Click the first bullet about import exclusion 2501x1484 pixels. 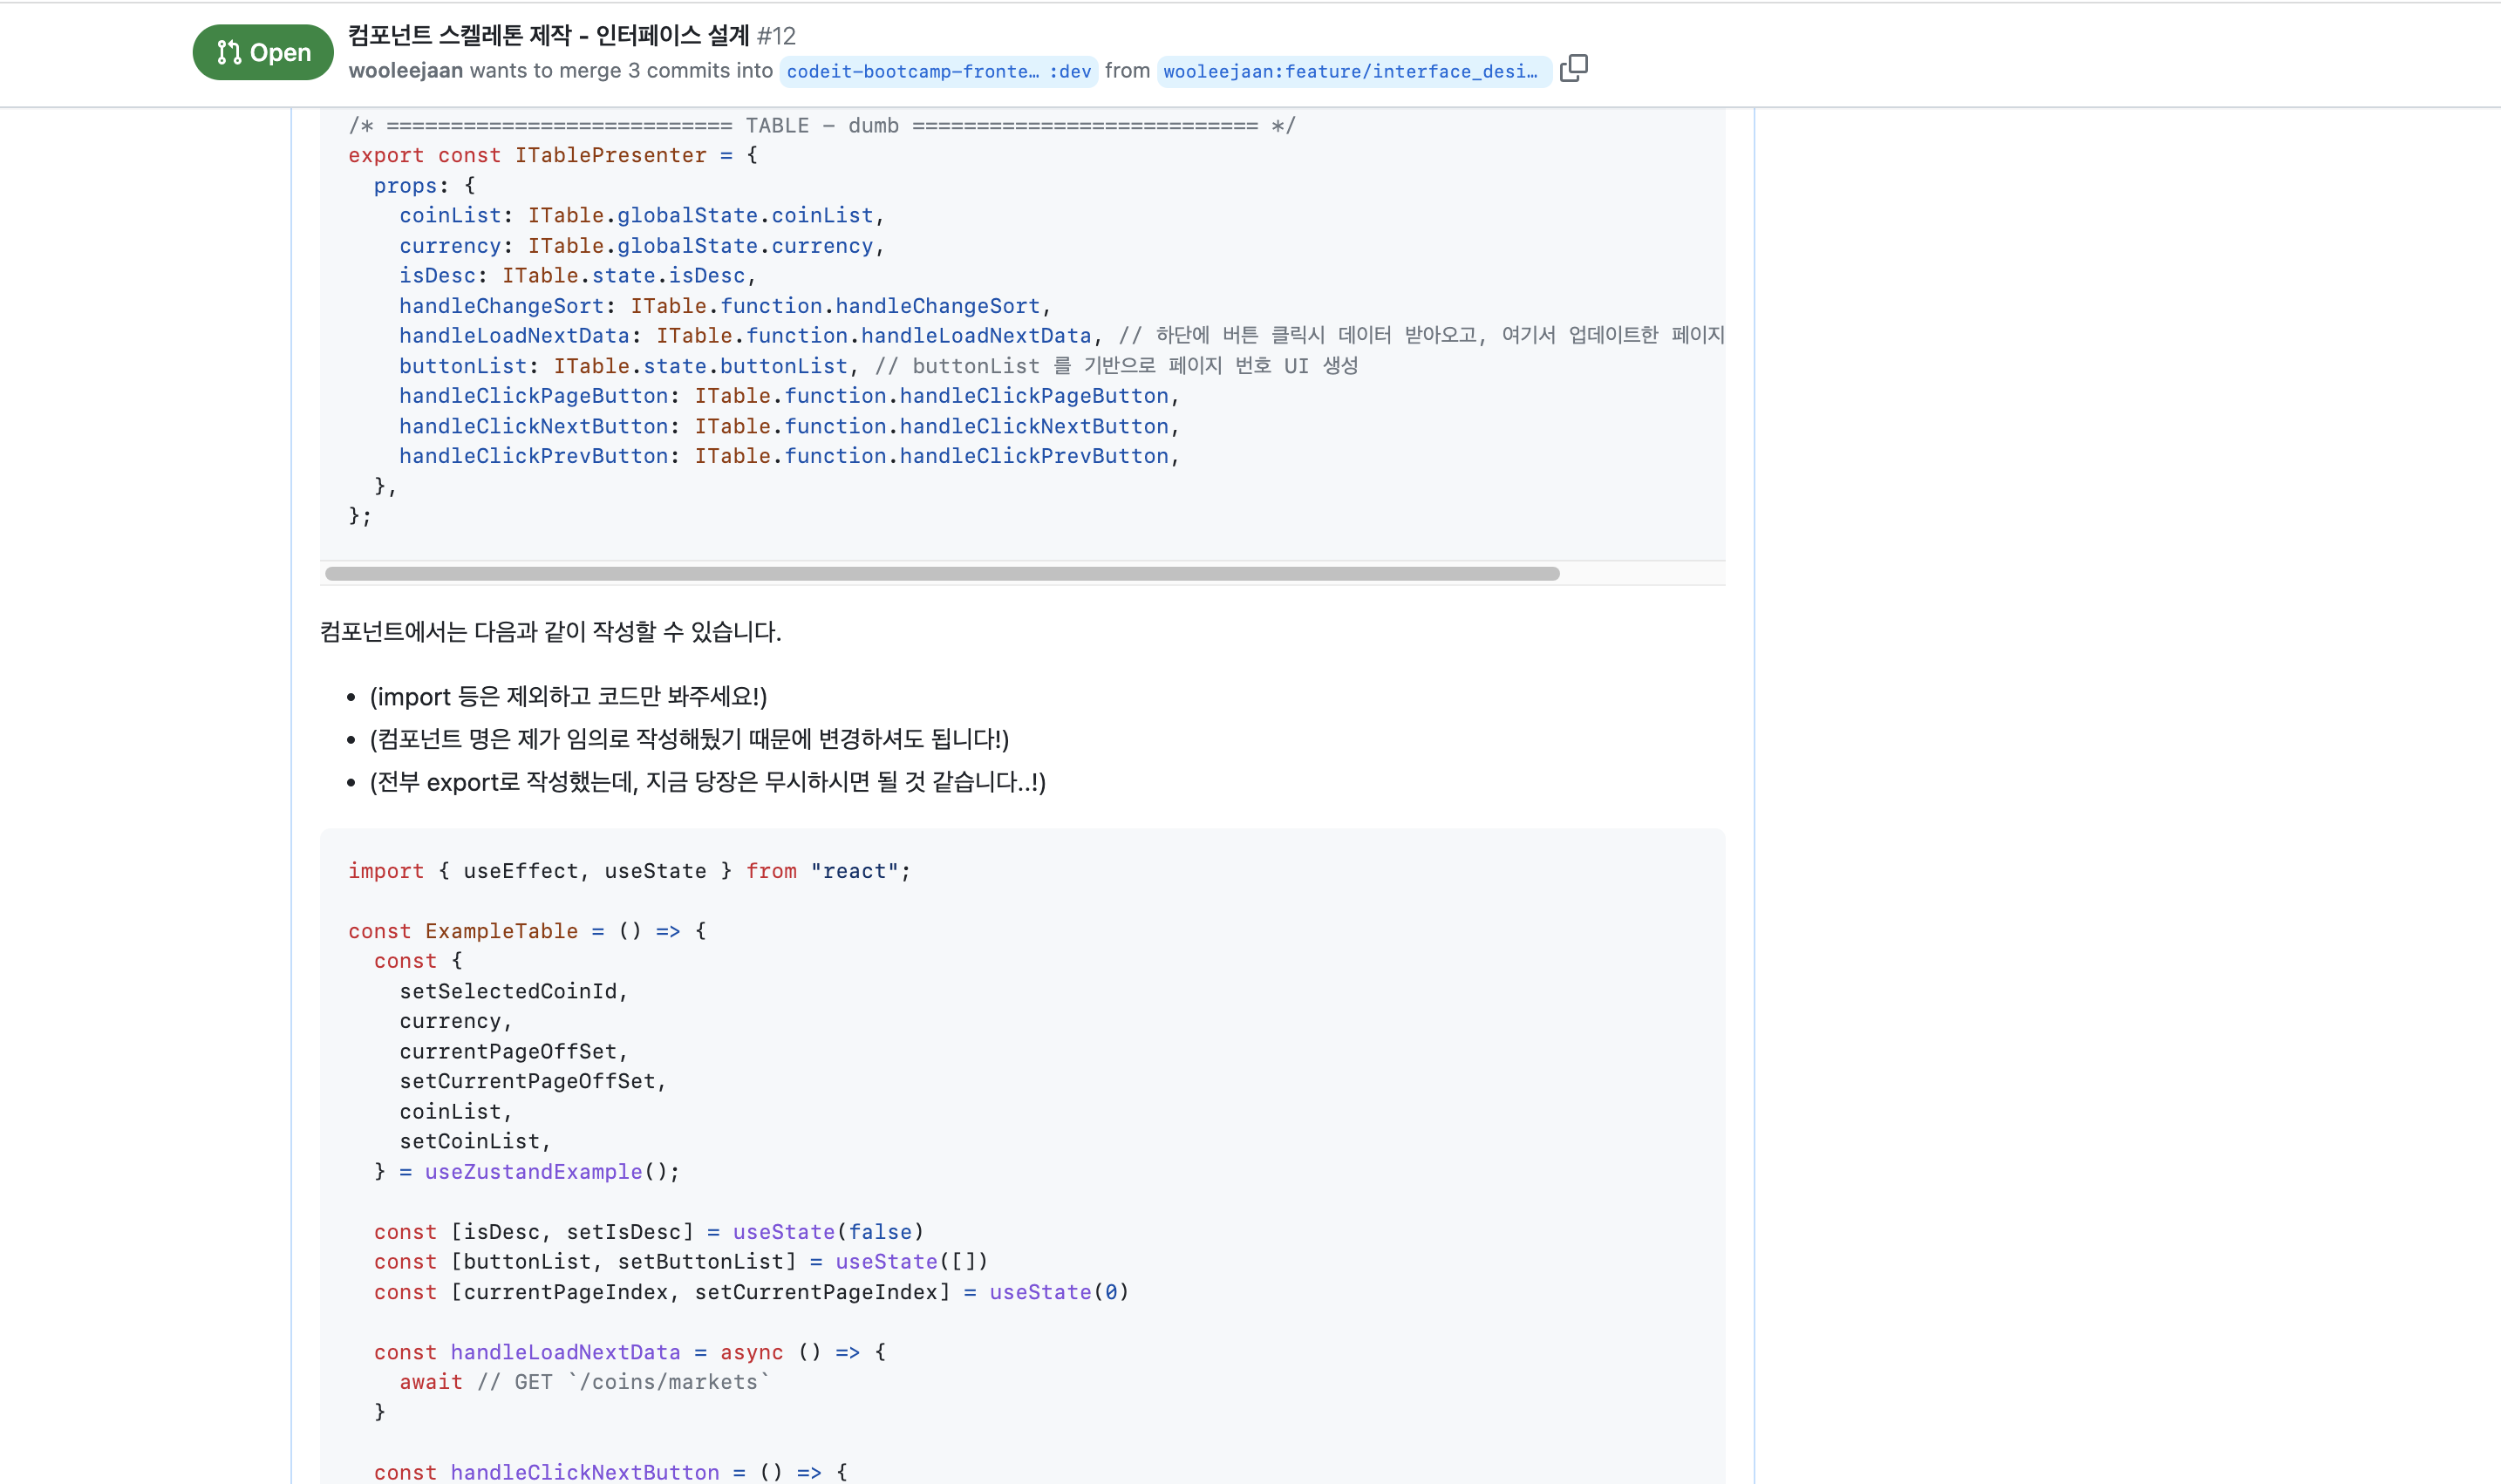pyautogui.click(x=567, y=697)
